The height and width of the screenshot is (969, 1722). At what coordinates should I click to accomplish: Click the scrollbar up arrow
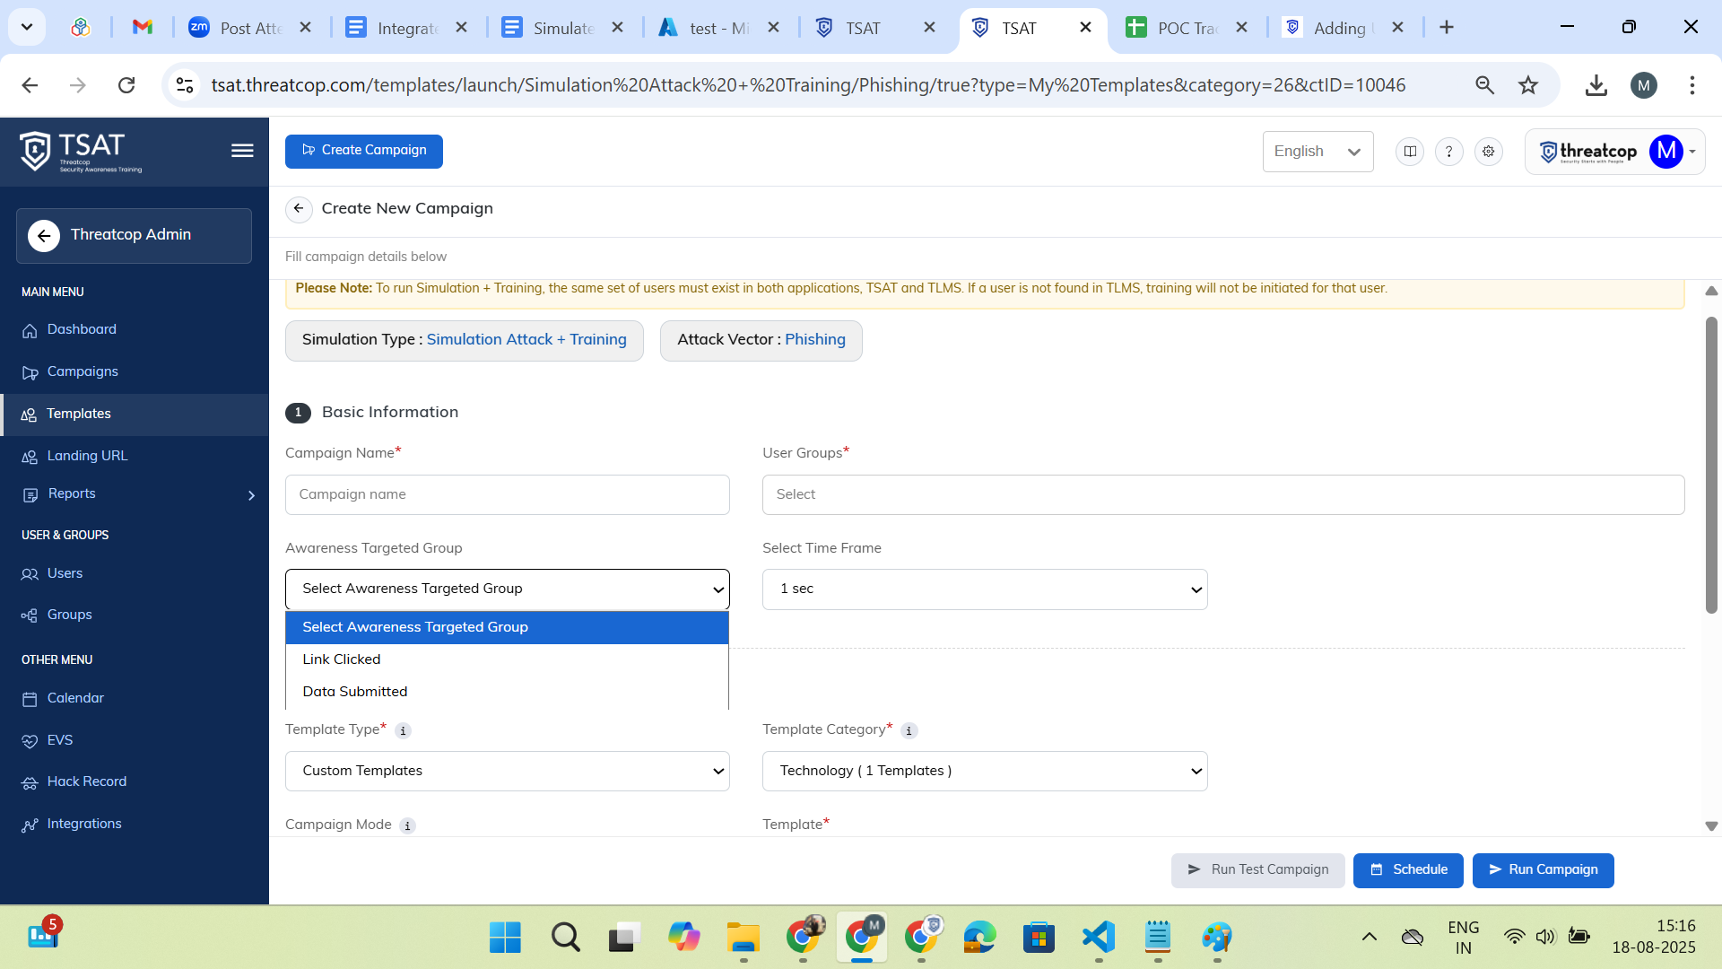[x=1711, y=291]
